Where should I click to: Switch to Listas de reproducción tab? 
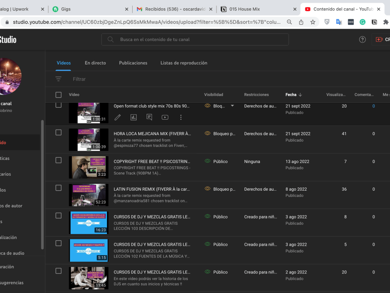tap(184, 63)
